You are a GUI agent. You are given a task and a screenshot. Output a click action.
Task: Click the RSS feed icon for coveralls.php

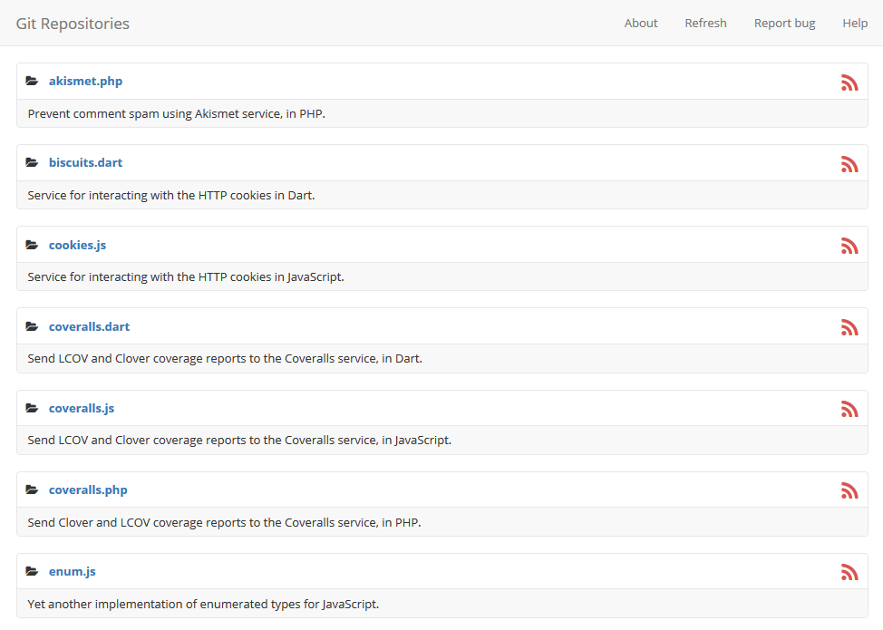click(x=849, y=490)
